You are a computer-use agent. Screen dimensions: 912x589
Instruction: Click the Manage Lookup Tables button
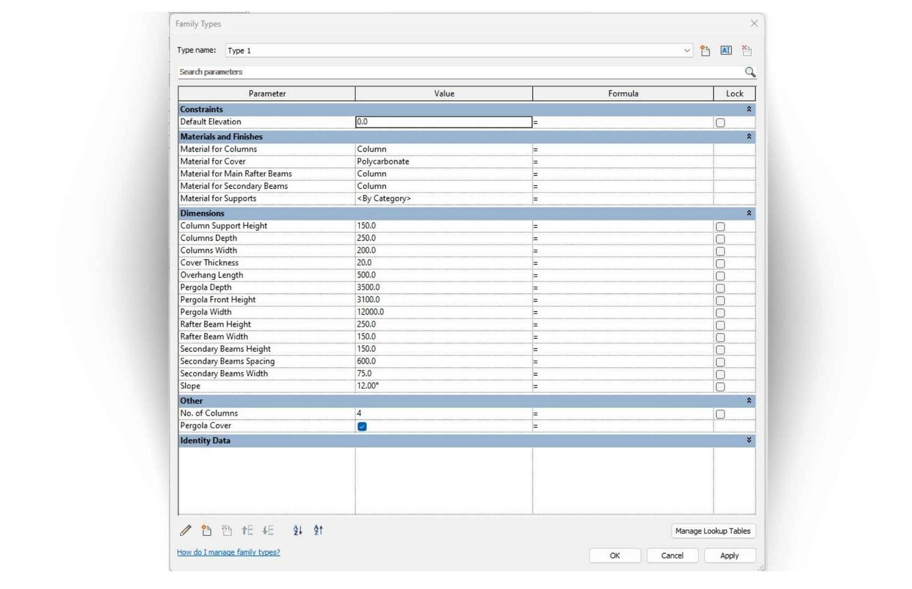(x=713, y=531)
